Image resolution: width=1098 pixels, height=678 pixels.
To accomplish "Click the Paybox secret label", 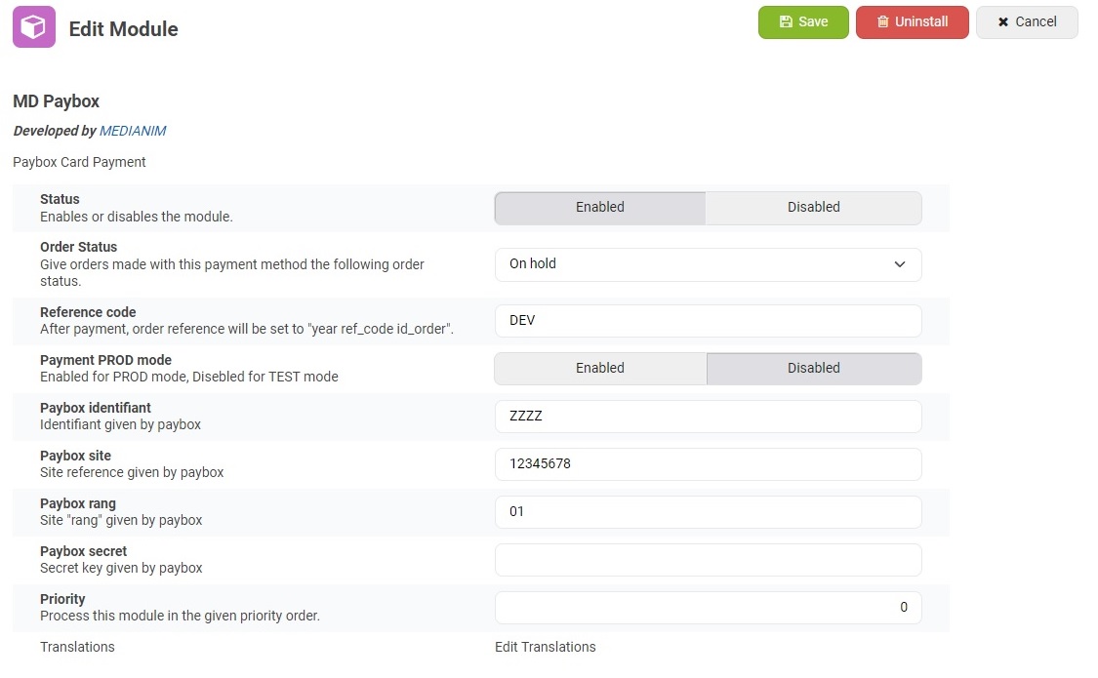I will click(x=83, y=551).
